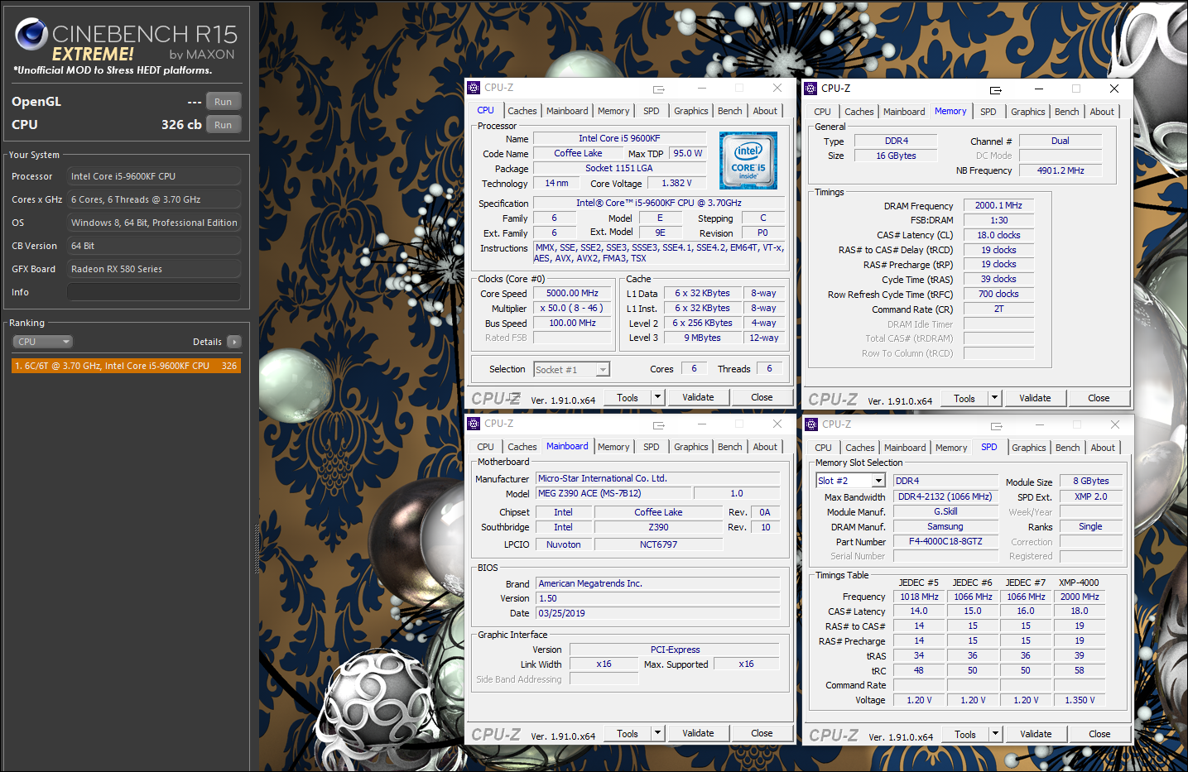Switch to Graphics tab in the Memory tab window
The height and width of the screenshot is (772, 1188).
(1027, 112)
